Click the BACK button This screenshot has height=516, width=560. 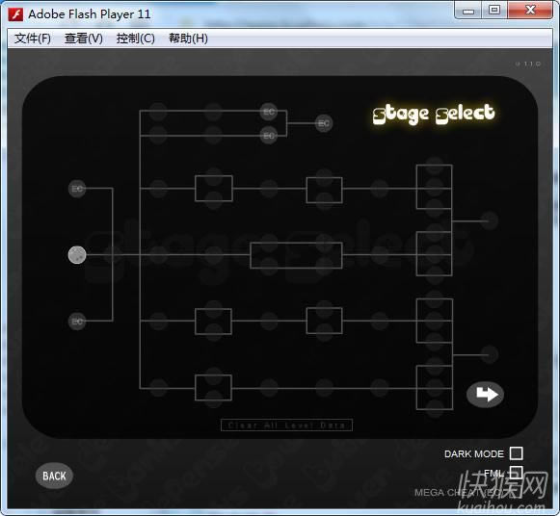[54, 476]
